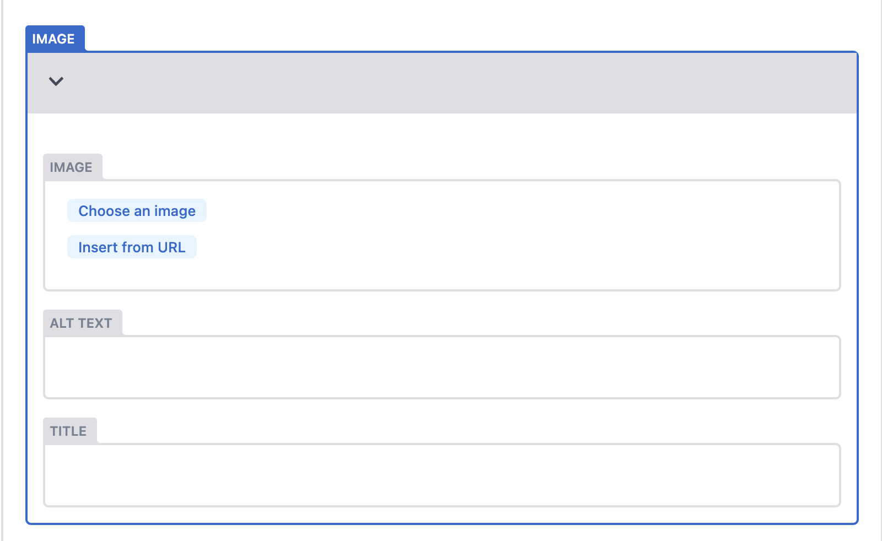The width and height of the screenshot is (882, 541).
Task: Click the TITLE field label
Action: click(68, 431)
